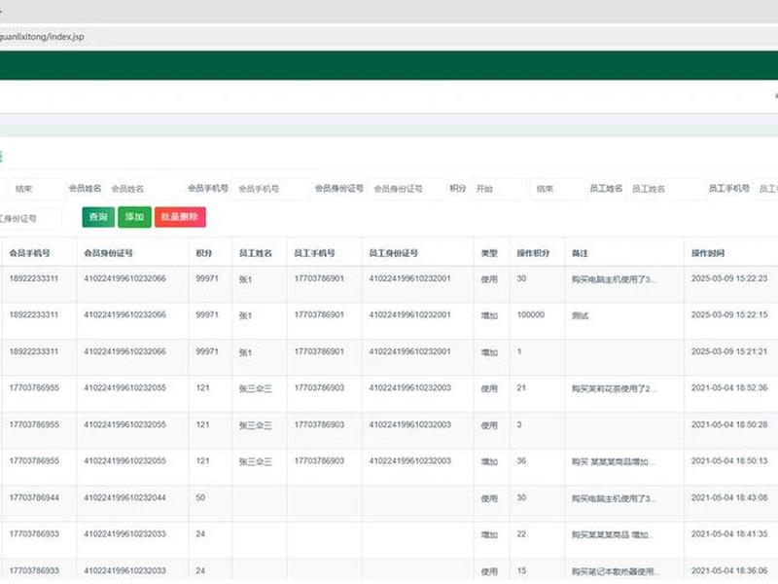Click the 测试 remark cell

coord(580,315)
